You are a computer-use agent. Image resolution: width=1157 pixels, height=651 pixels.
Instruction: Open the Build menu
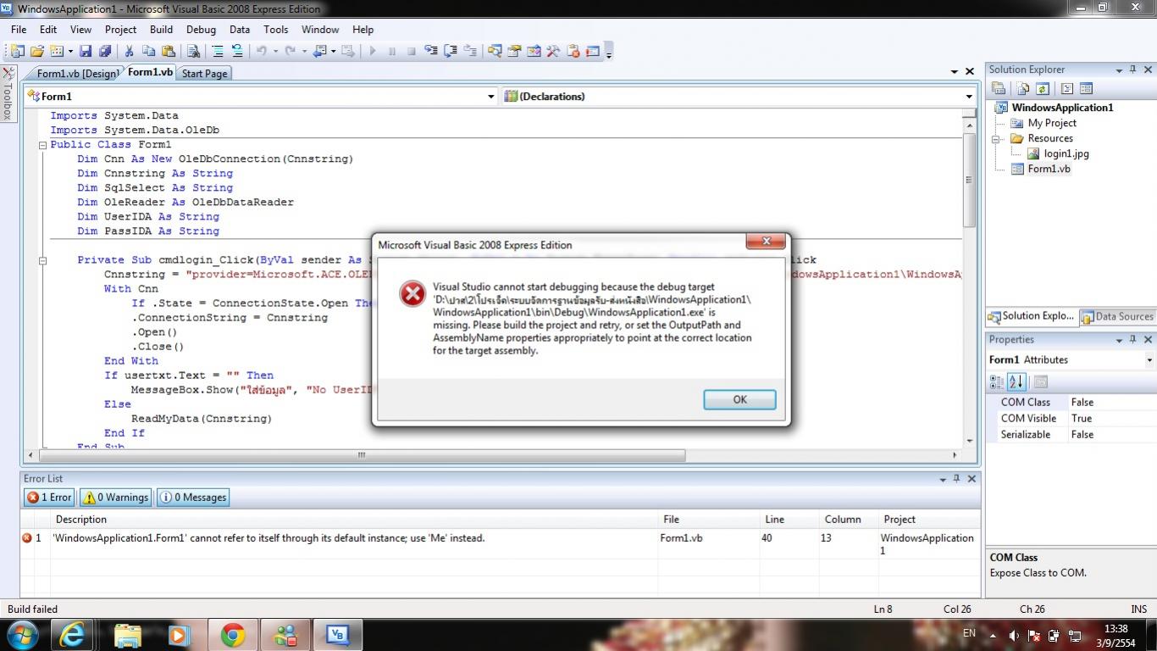[161, 29]
